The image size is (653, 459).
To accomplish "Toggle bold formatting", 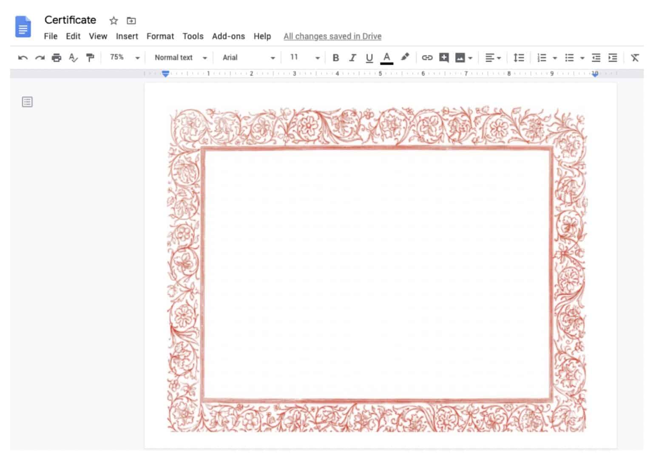I will click(x=336, y=58).
